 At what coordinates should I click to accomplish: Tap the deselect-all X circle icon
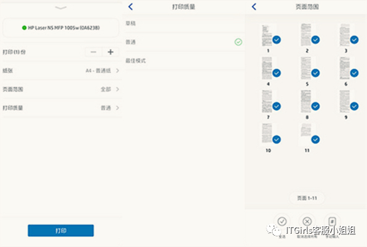pos(307,221)
